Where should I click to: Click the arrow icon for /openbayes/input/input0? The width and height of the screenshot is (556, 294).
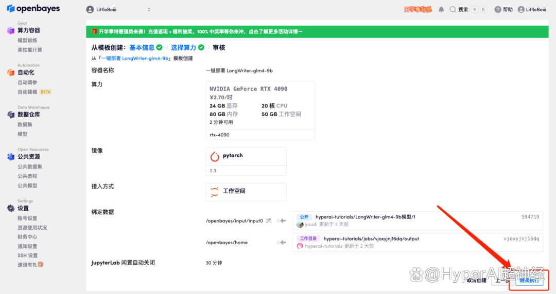point(281,220)
